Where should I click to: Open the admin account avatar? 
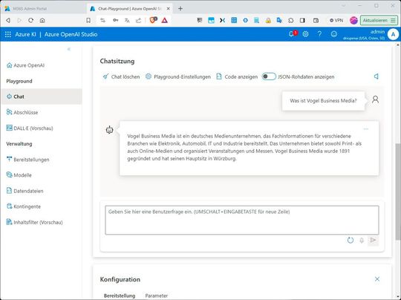click(393, 34)
